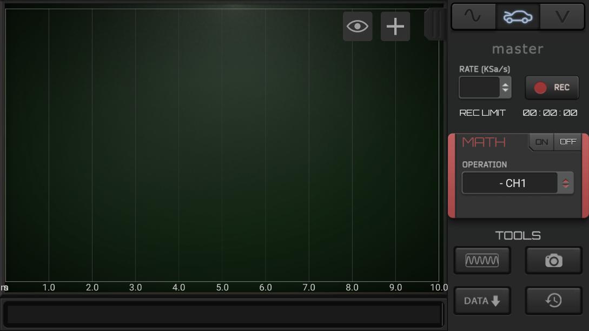The width and height of the screenshot is (589, 331).
Task: Open the V voltmeter tab
Action: pyautogui.click(x=562, y=17)
